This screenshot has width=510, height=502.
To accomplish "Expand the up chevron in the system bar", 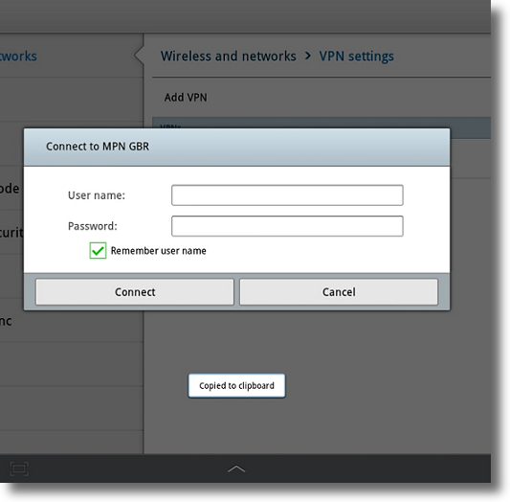I will coord(236,468).
